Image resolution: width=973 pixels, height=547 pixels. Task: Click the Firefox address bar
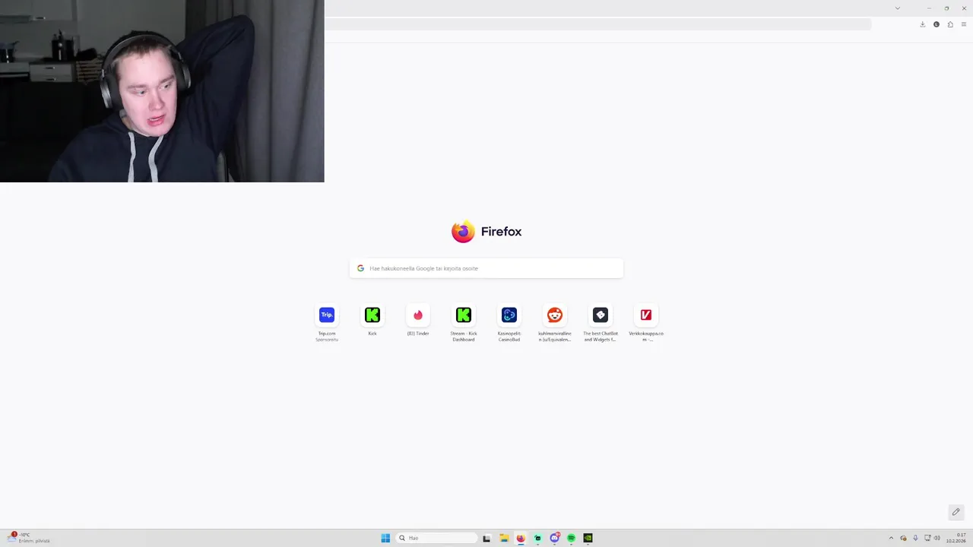coord(597,24)
